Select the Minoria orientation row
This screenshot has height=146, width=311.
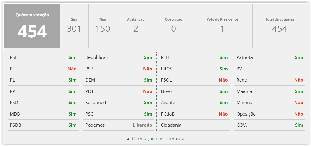(270, 103)
